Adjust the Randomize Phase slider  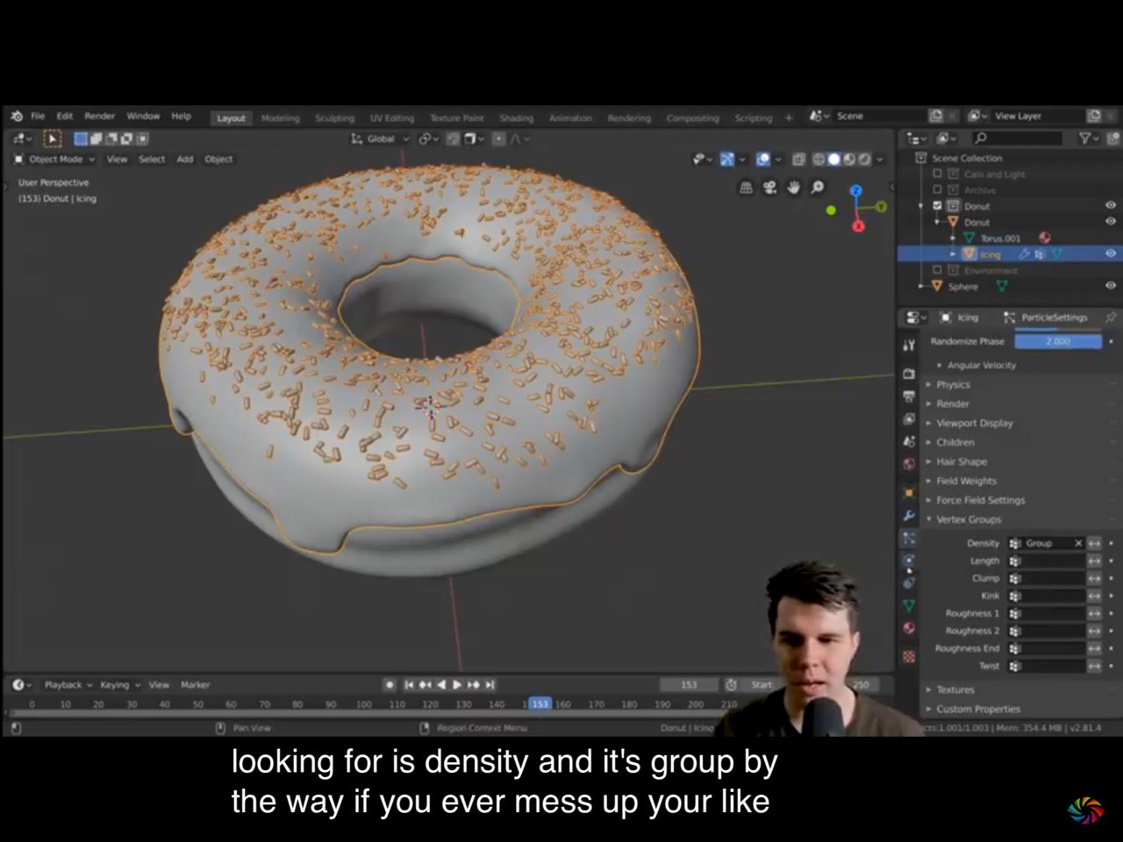click(1058, 341)
